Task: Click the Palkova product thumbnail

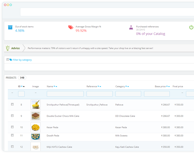Action: coord(35,105)
